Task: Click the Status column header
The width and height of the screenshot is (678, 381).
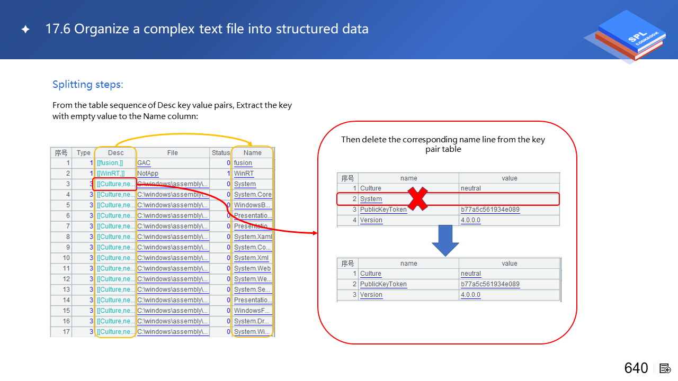Action: coord(221,153)
